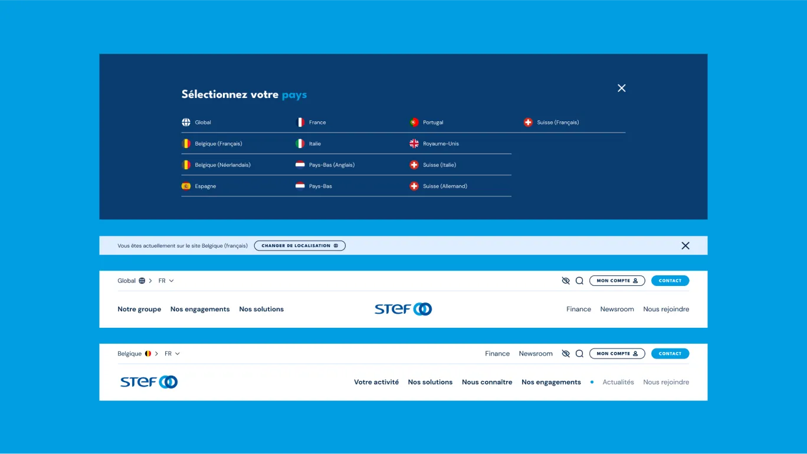Click Contact button in Global header
Screen dimensions: 807x454
670,281
